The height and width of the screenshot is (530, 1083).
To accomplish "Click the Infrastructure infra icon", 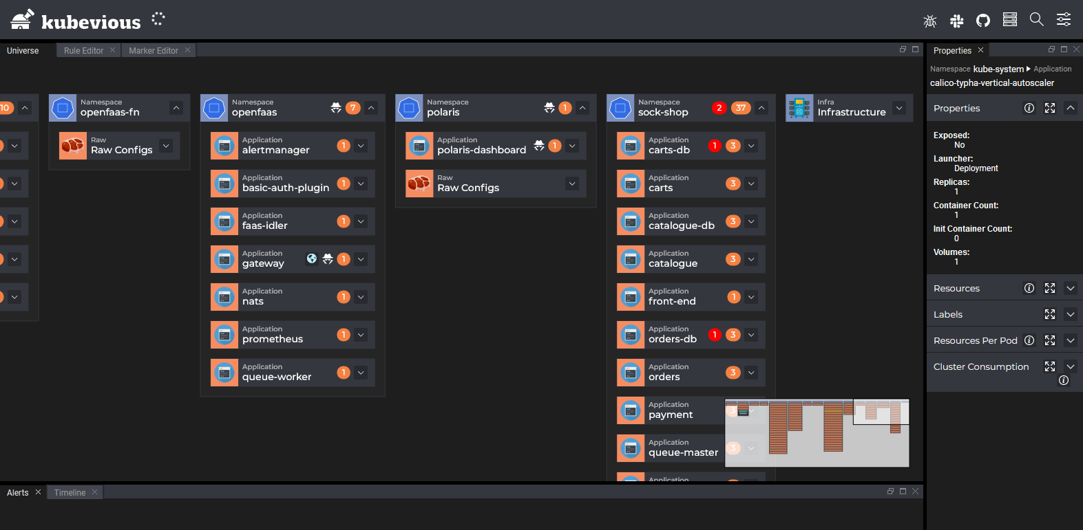I will coord(799,108).
